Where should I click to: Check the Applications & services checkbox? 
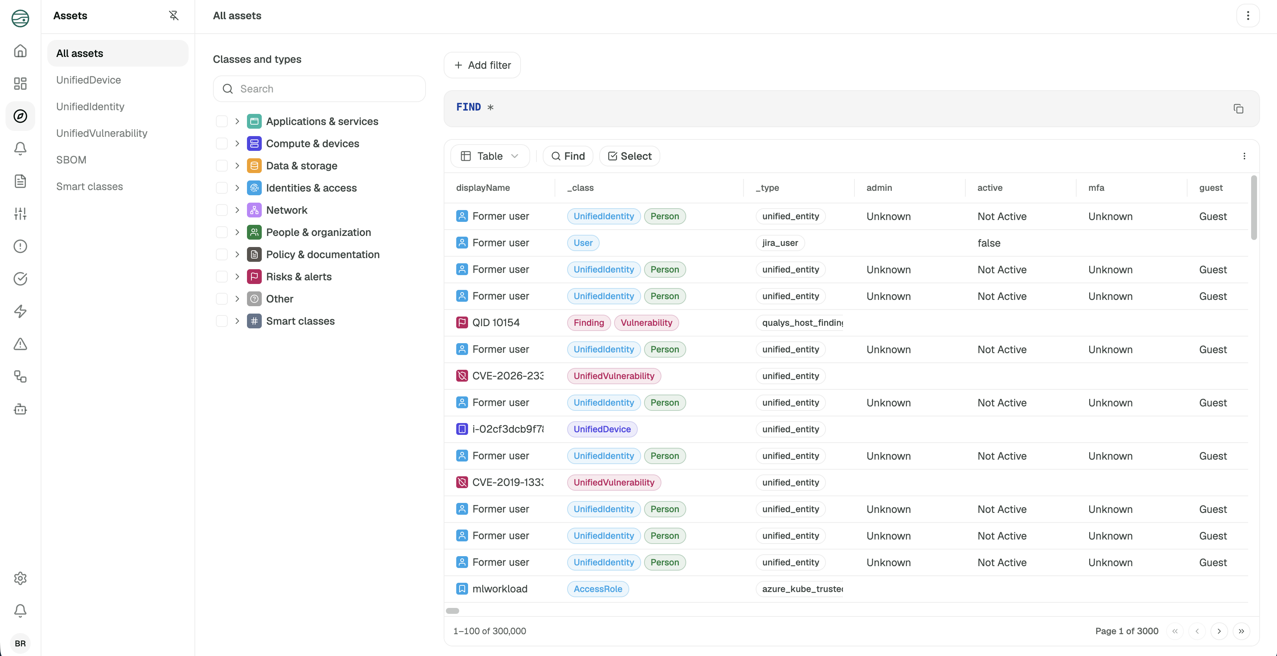pyautogui.click(x=222, y=122)
